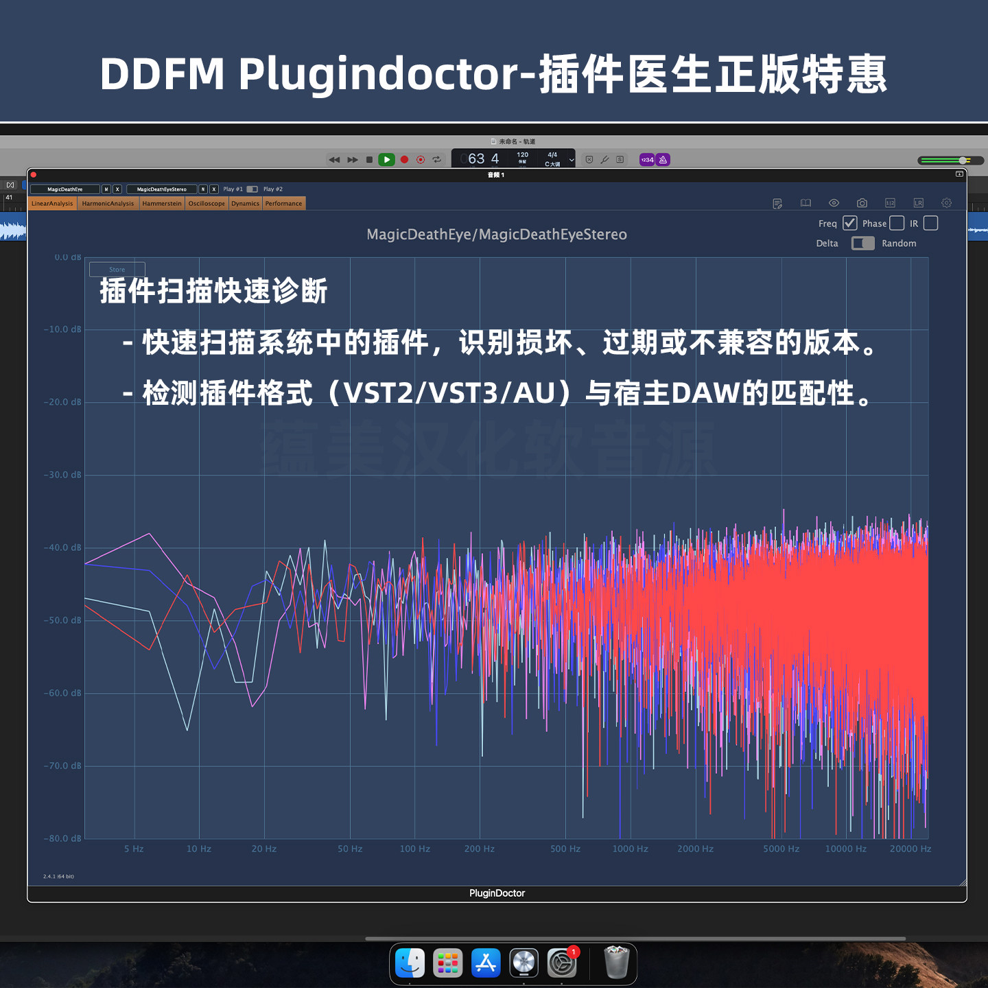Click the crossfade tool icon at left edge

click(10, 185)
